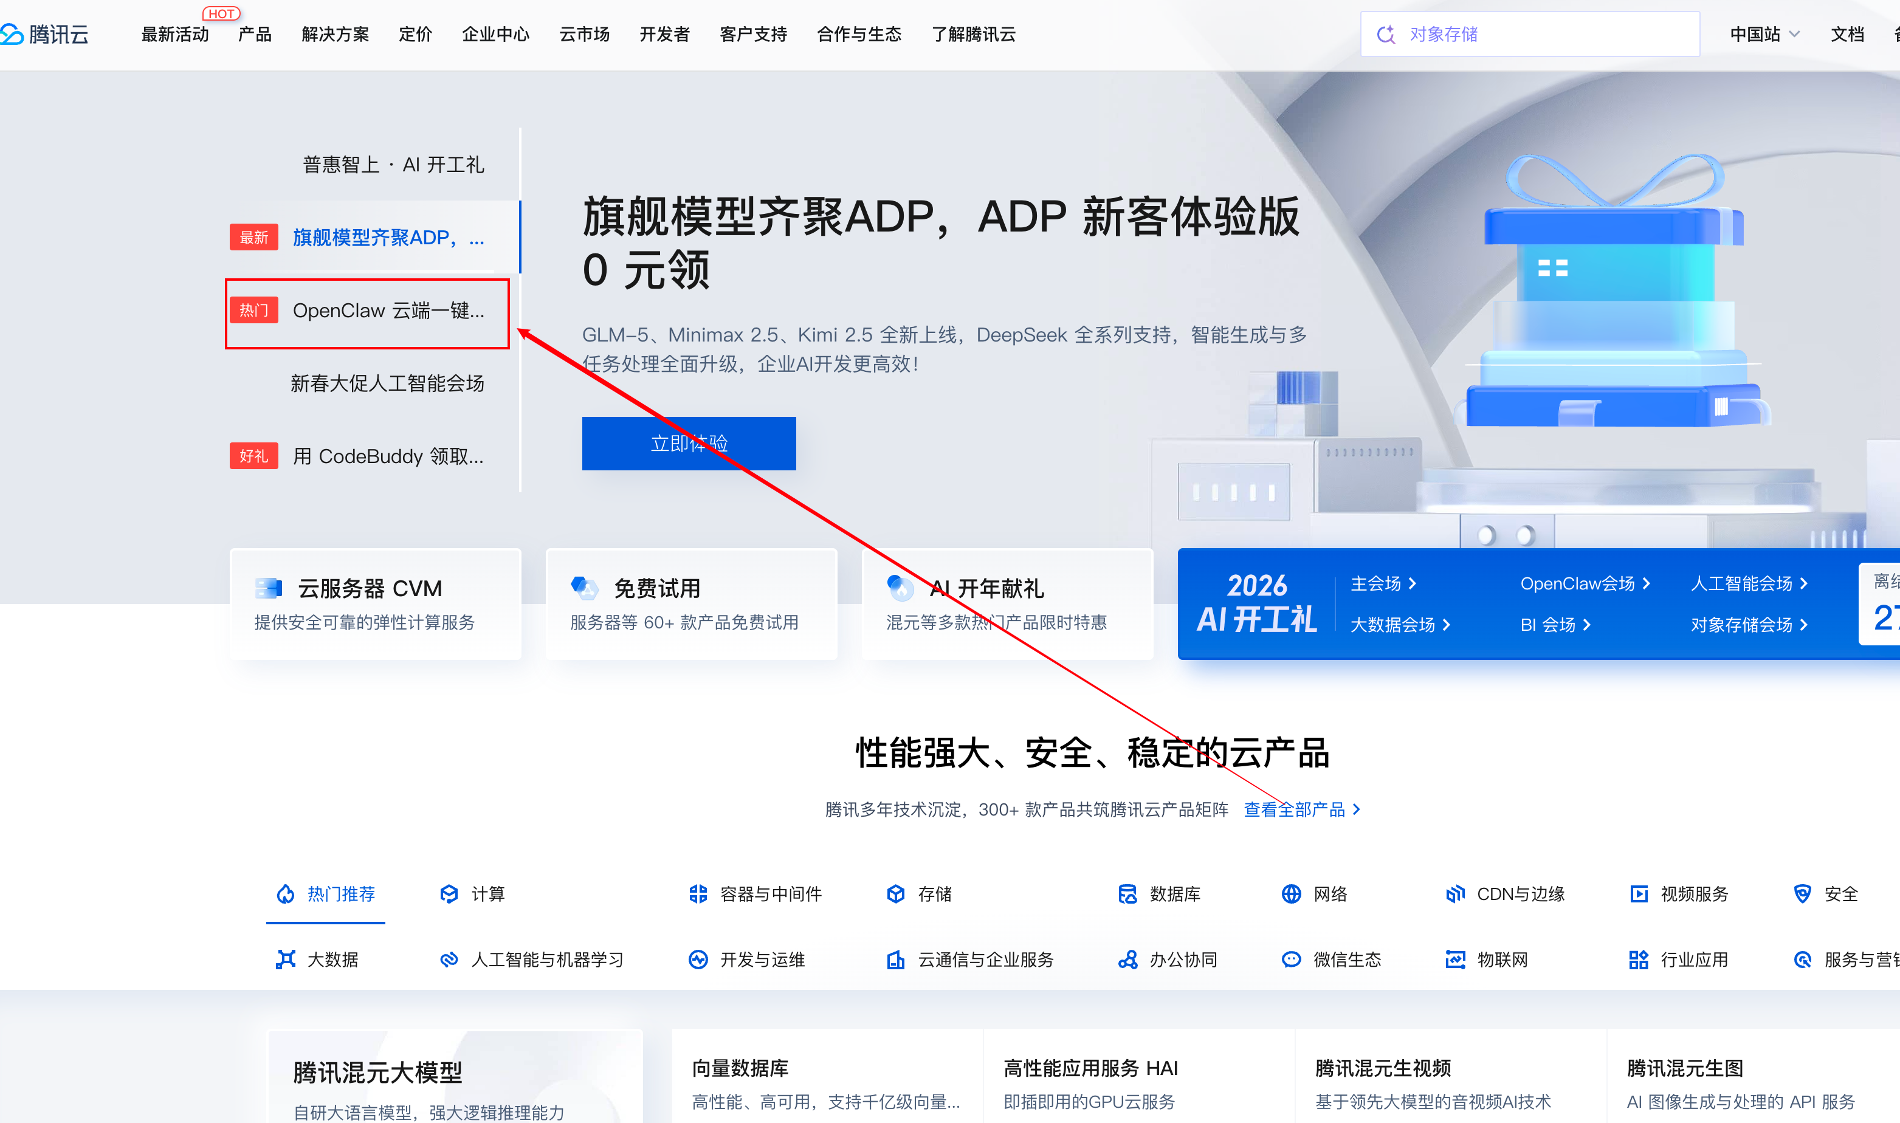
Task: Click the AI 开年献礼 card icon
Action: click(x=900, y=588)
